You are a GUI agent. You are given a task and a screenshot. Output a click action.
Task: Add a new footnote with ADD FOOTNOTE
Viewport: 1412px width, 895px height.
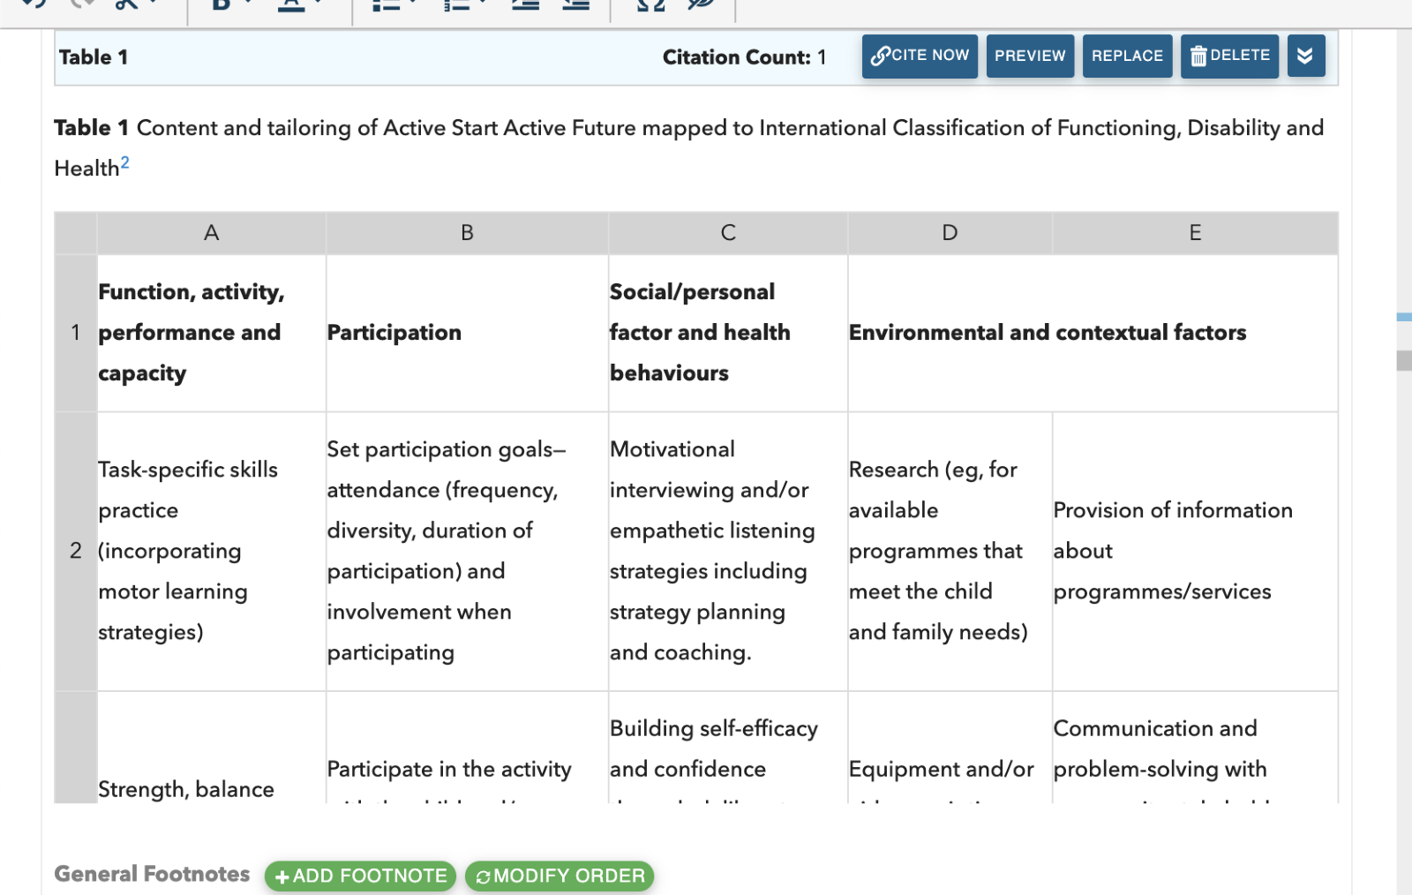click(x=360, y=876)
